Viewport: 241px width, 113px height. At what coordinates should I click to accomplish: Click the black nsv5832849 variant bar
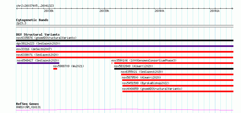click(x=174, y=69)
